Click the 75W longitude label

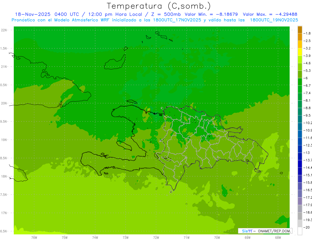tap(64, 238)
